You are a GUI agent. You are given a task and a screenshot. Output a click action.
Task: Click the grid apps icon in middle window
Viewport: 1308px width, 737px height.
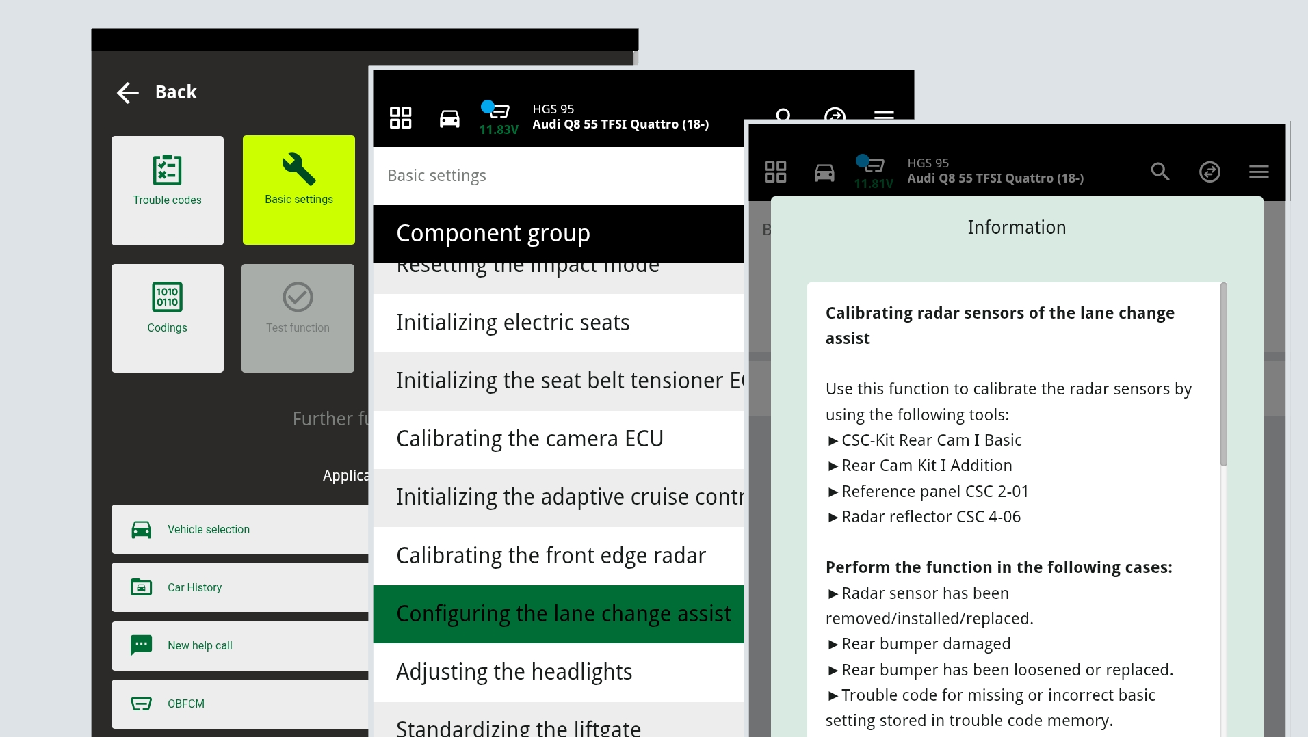point(400,118)
